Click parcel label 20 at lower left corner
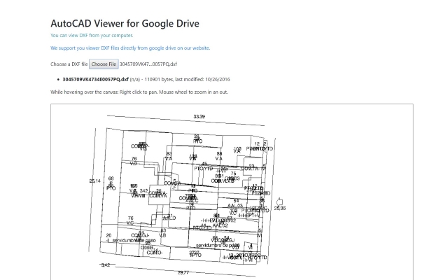Screen dimensions: 448x280 pyautogui.click(x=108, y=235)
